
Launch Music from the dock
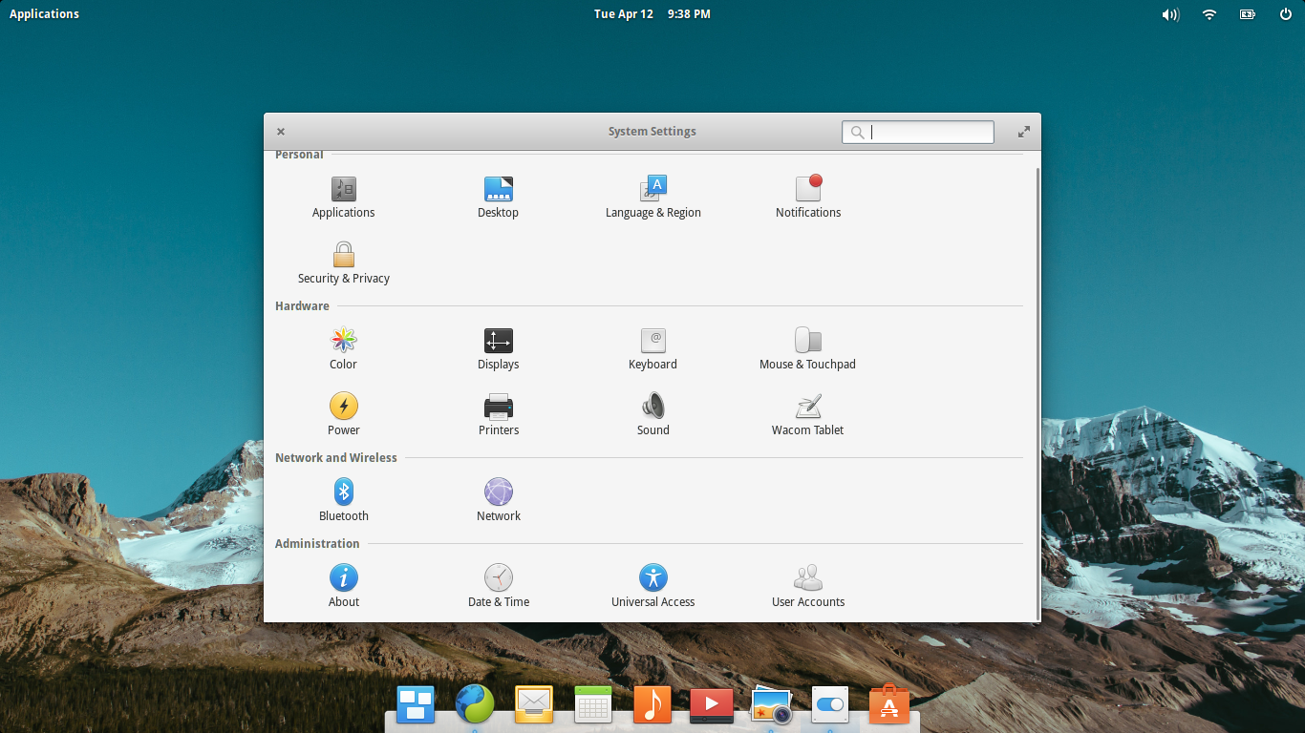point(652,705)
